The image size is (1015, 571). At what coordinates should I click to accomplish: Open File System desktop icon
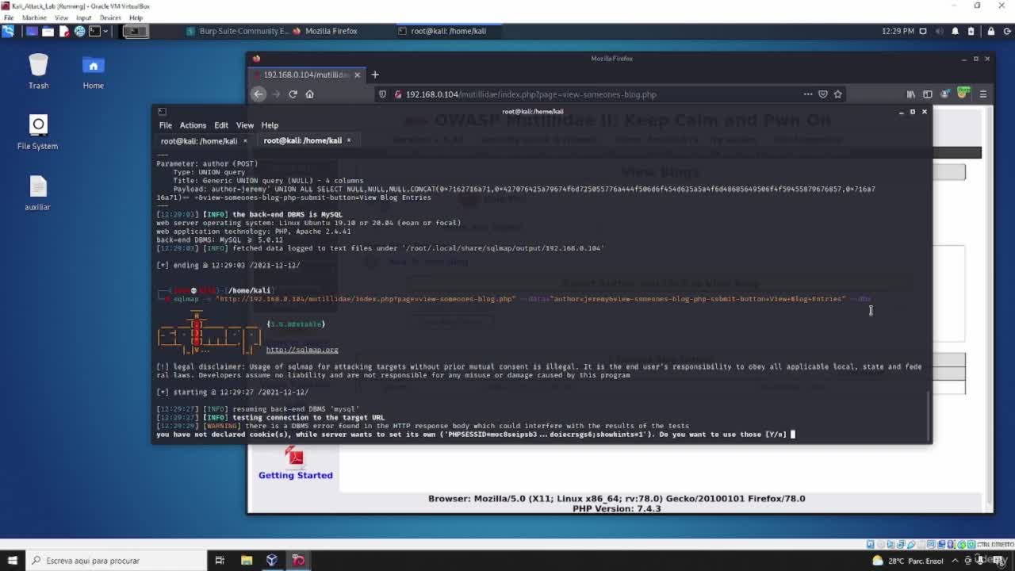pos(37,132)
